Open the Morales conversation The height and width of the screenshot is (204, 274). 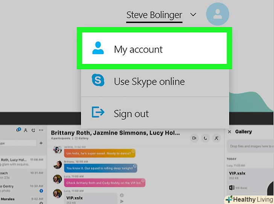(x=23, y=200)
